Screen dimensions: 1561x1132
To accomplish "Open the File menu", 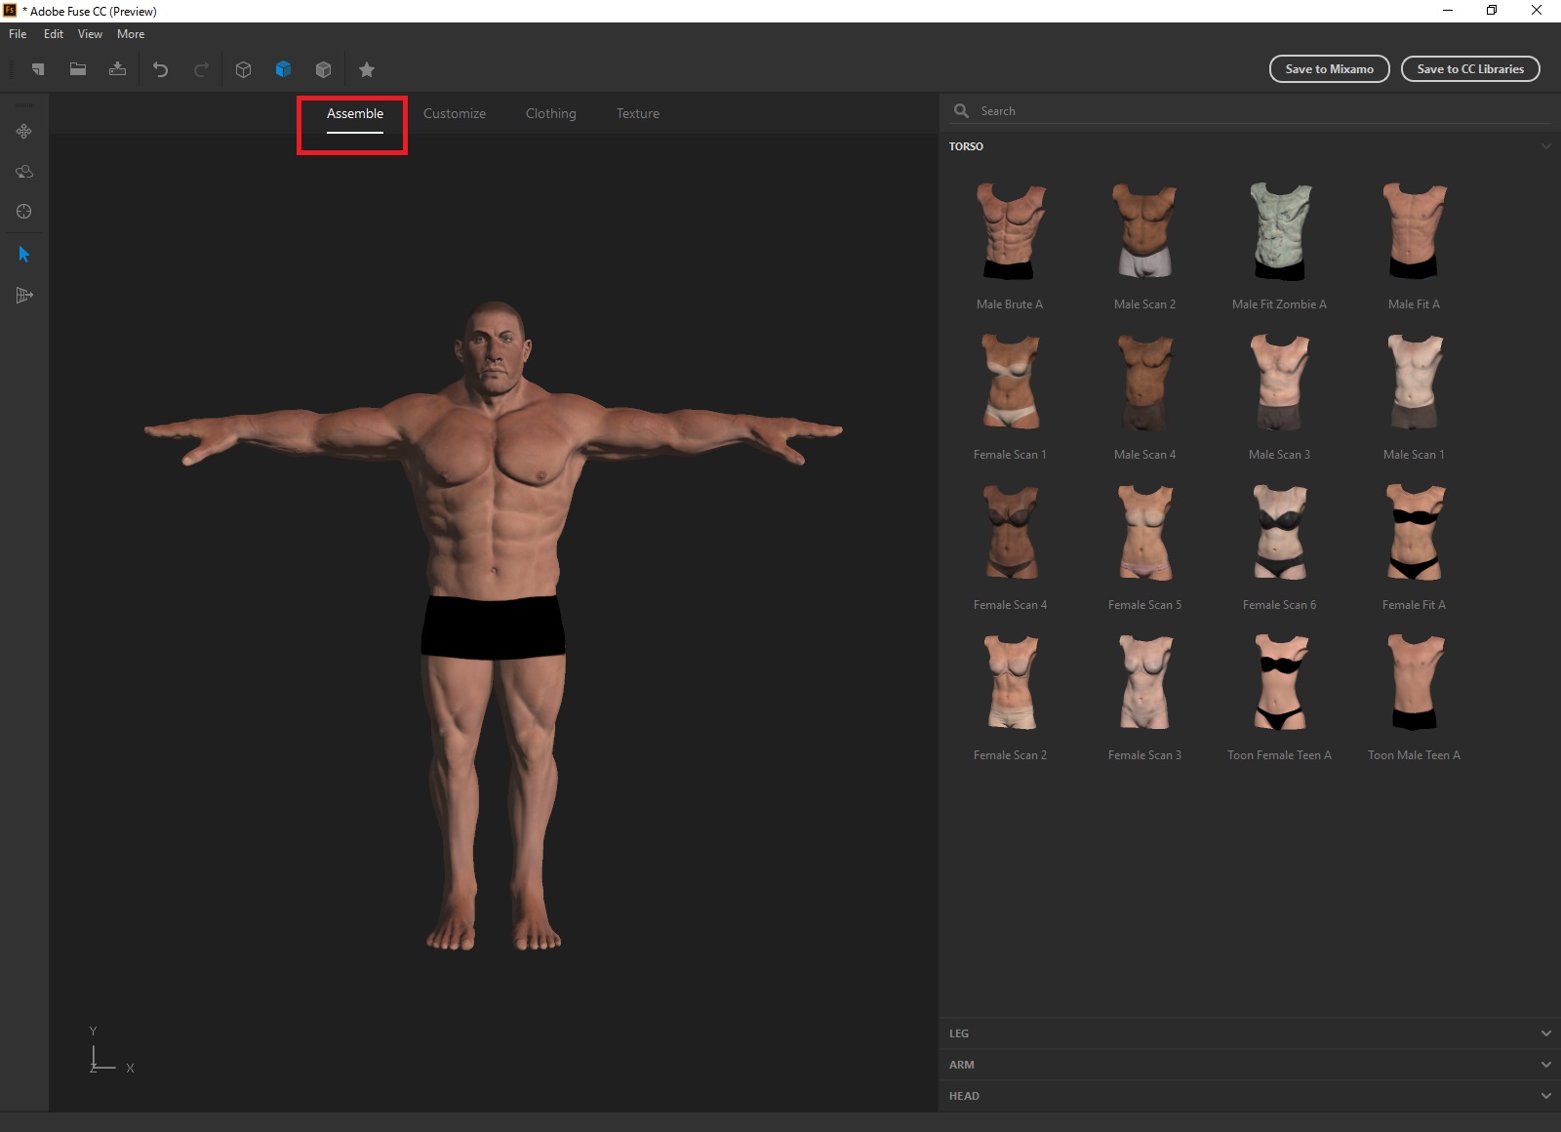I will (17, 33).
